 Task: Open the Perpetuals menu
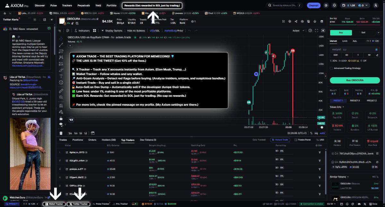point(83,5)
